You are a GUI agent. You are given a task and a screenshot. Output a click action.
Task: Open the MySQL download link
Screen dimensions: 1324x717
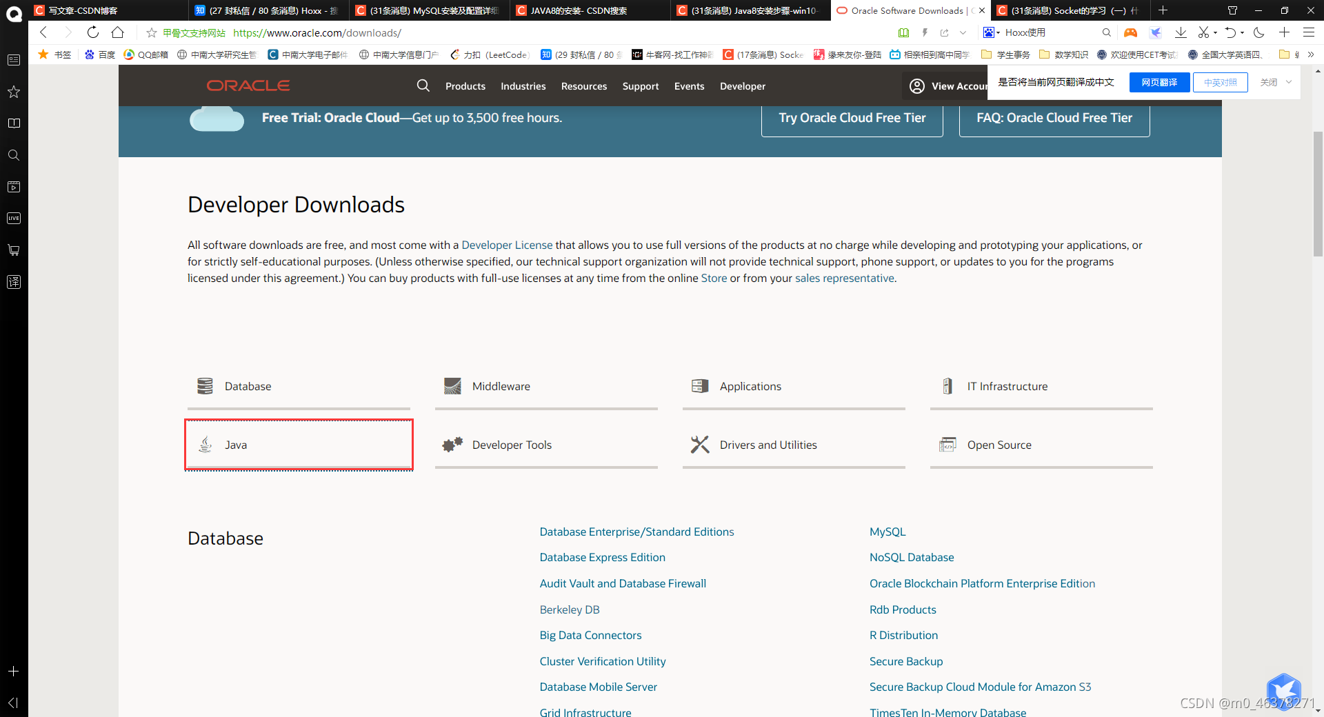pos(887,532)
